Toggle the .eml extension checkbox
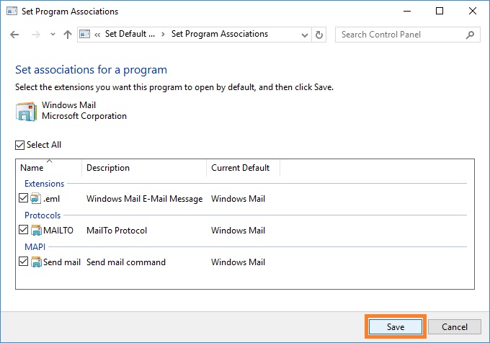The width and height of the screenshot is (490, 343). click(x=24, y=198)
